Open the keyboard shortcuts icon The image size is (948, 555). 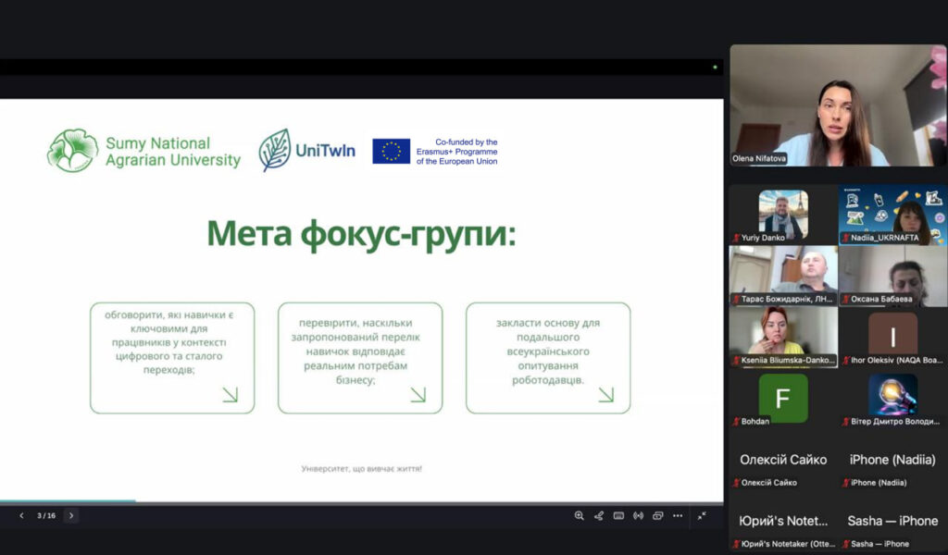coord(618,515)
